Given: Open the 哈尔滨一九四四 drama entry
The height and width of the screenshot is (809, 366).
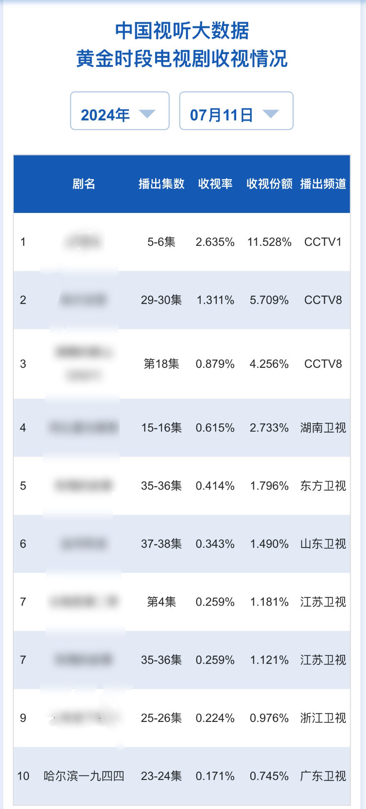Looking at the screenshot, I should [84, 776].
